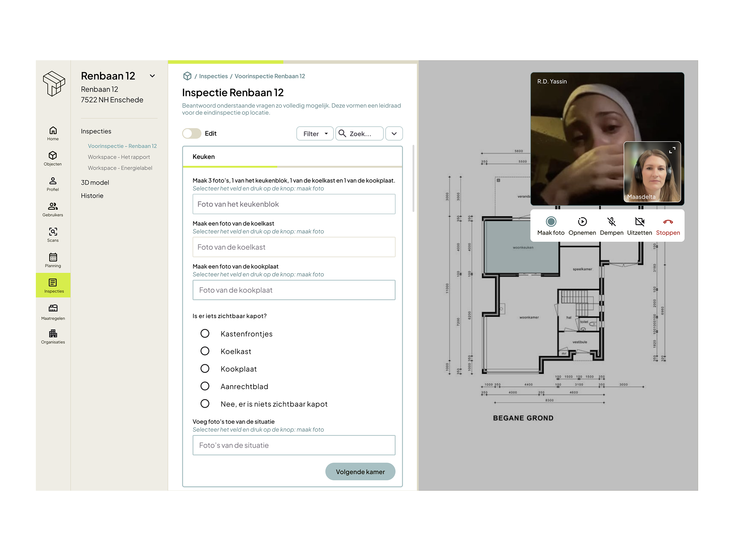Image resolution: width=734 pixels, height=551 pixels.
Task: Follow the Voorinspectie Renbaan 12 breadcrumb link
Action: (270, 76)
